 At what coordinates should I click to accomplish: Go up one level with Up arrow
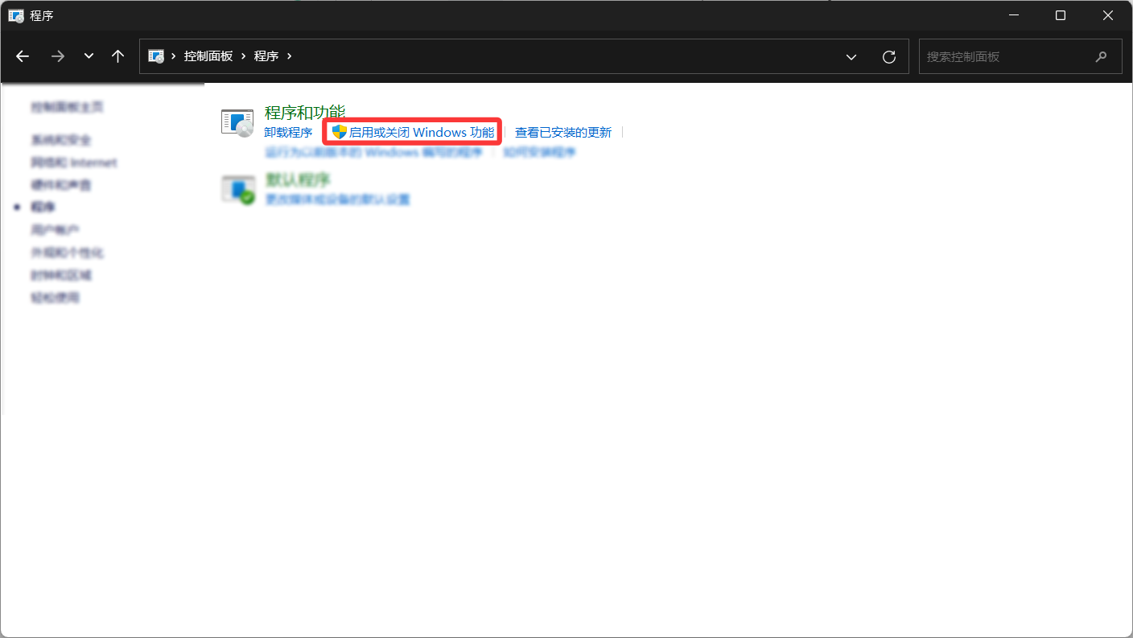point(118,56)
